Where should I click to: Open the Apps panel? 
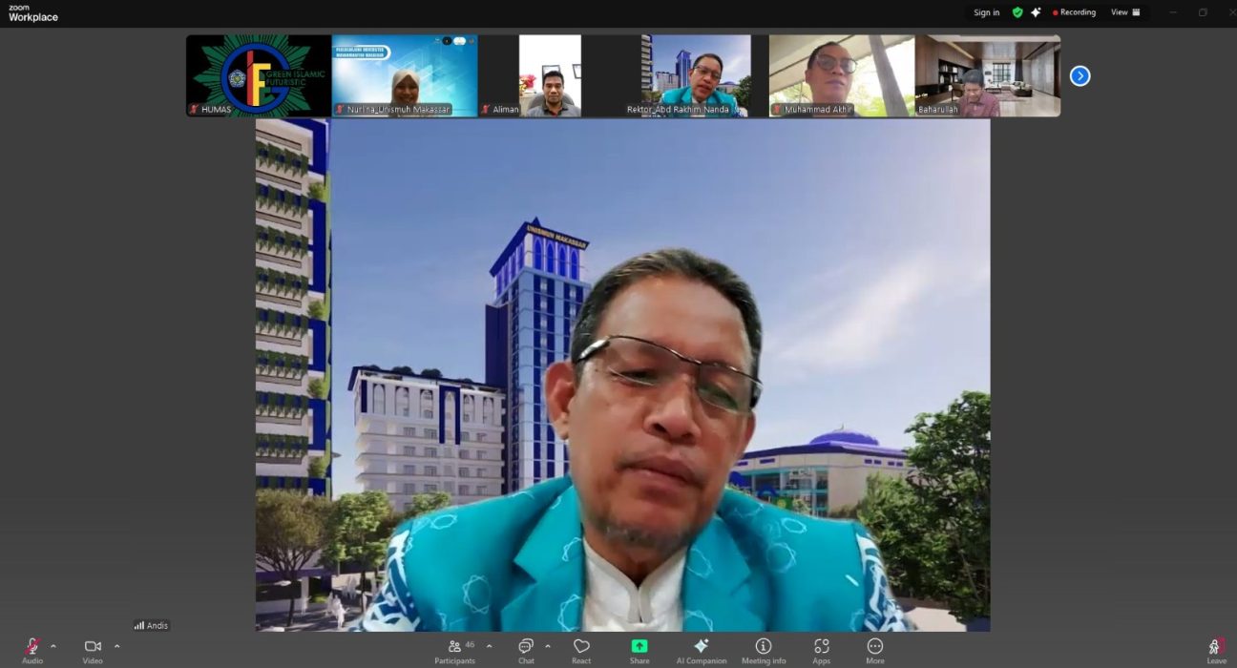point(821,650)
